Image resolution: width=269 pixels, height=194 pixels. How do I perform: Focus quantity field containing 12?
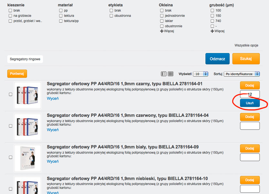click(x=250, y=94)
